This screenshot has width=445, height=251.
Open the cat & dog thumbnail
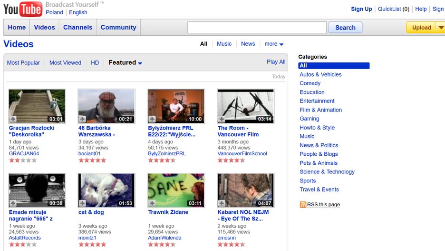106,190
